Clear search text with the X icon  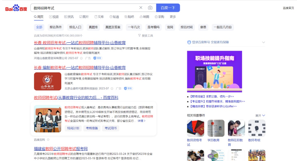141,8
